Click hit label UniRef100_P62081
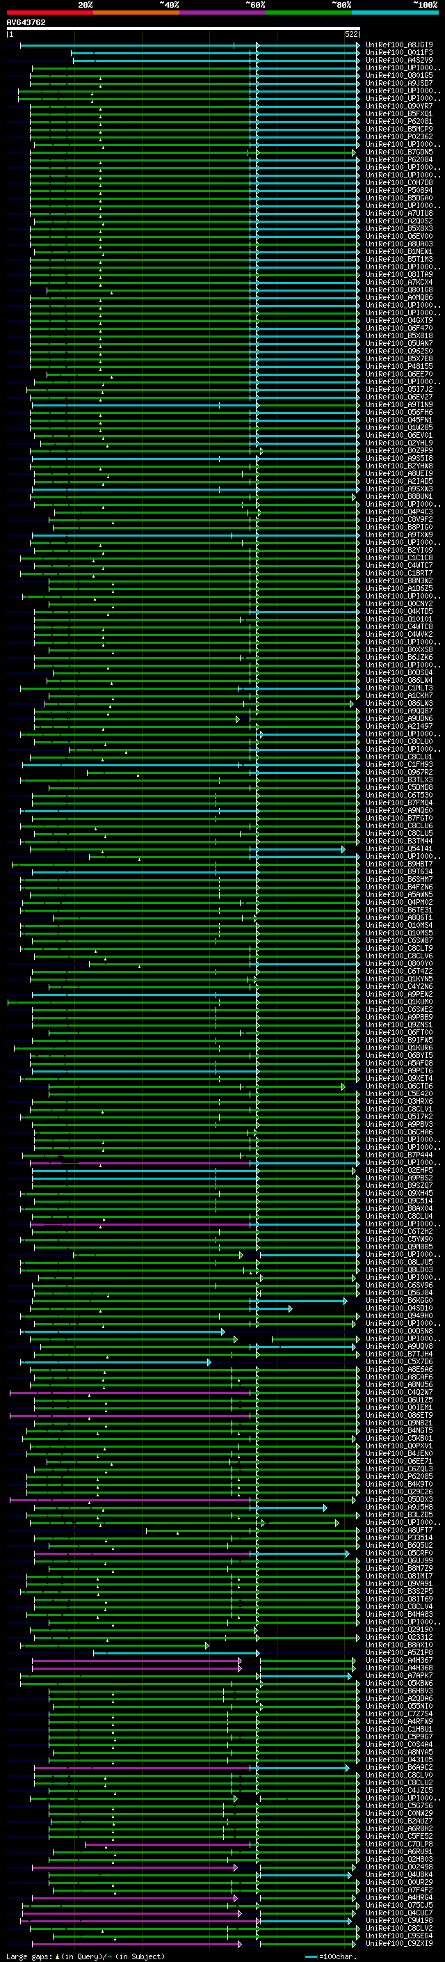Viewport: 445px width, 1962px height. click(x=399, y=122)
